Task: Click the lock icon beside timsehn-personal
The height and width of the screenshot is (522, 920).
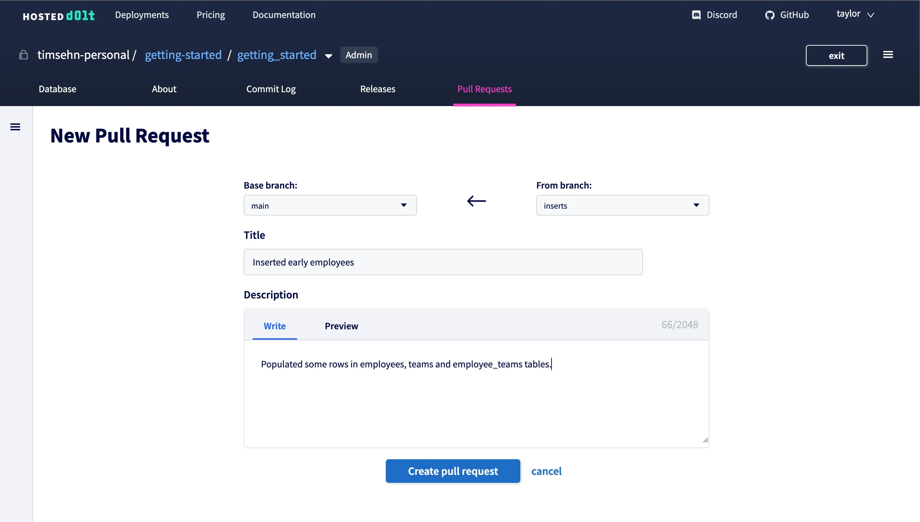Action: coord(23,54)
